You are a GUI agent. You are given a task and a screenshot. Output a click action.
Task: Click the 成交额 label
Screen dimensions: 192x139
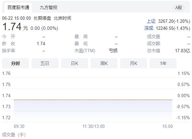click(153, 44)
